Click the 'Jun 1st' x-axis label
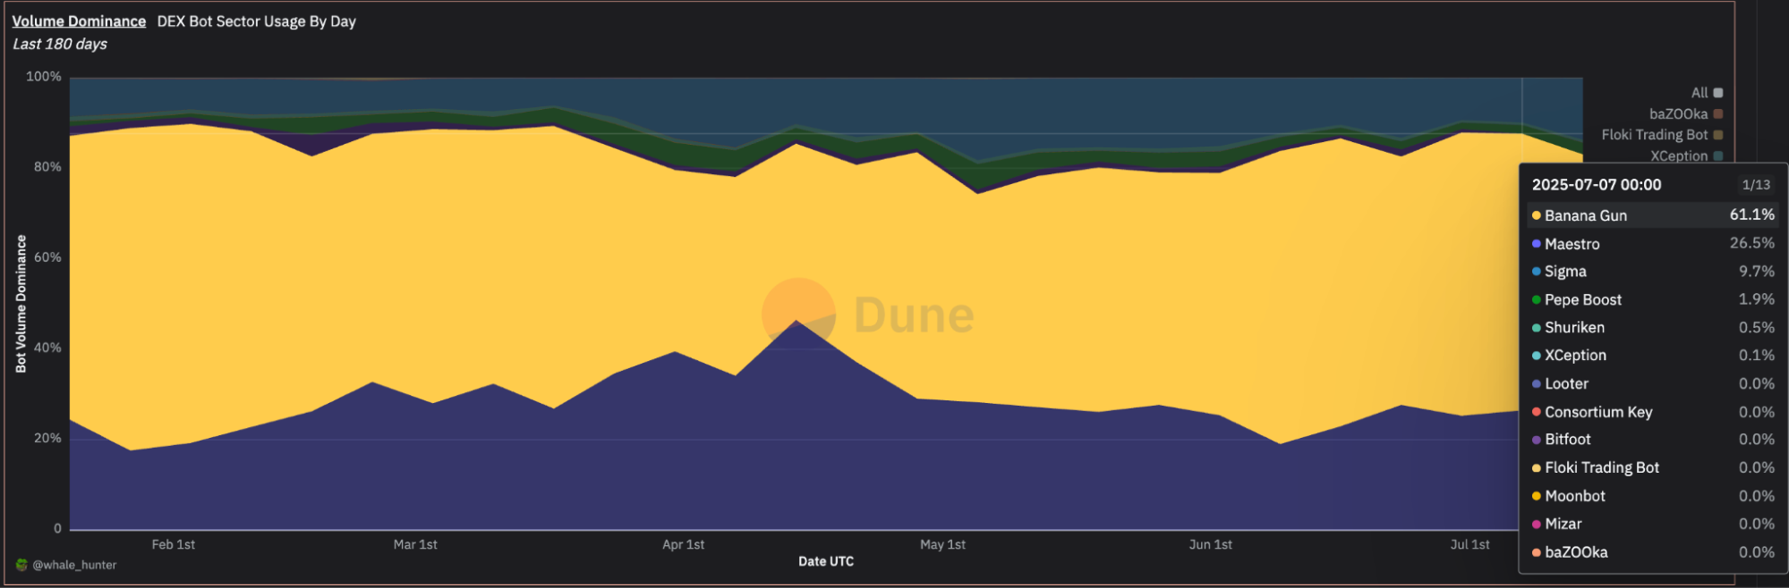Viewport: 1789px width, 588px height. click(1210, 544)
